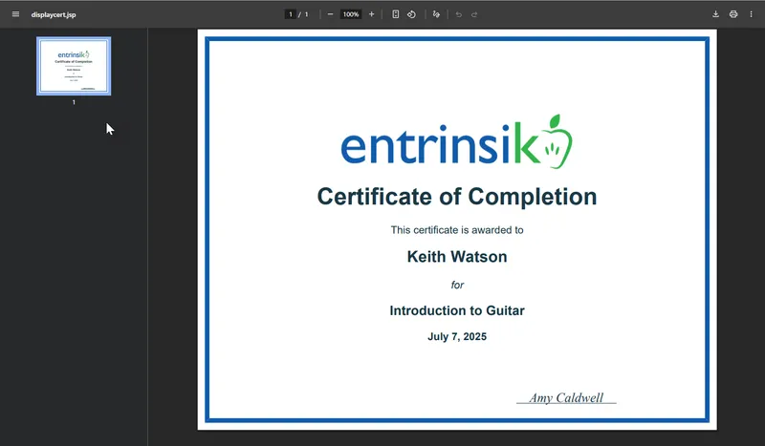Print the certificate

[733, 14]
